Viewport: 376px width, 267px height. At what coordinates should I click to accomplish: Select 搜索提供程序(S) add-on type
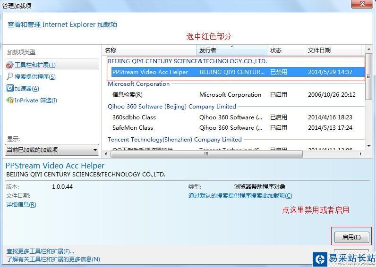(35, 76)
